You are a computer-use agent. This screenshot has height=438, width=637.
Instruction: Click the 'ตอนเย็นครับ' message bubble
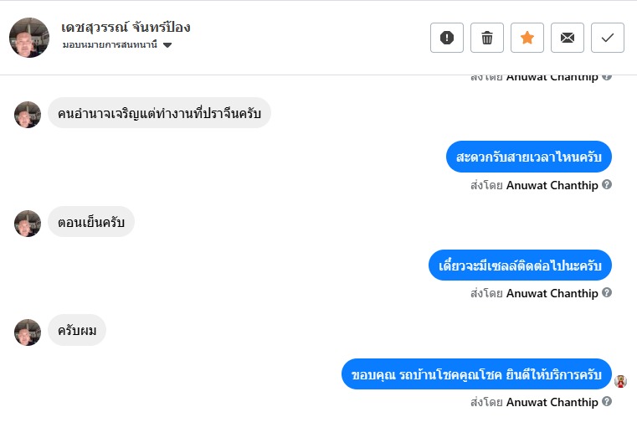point(91,222)
